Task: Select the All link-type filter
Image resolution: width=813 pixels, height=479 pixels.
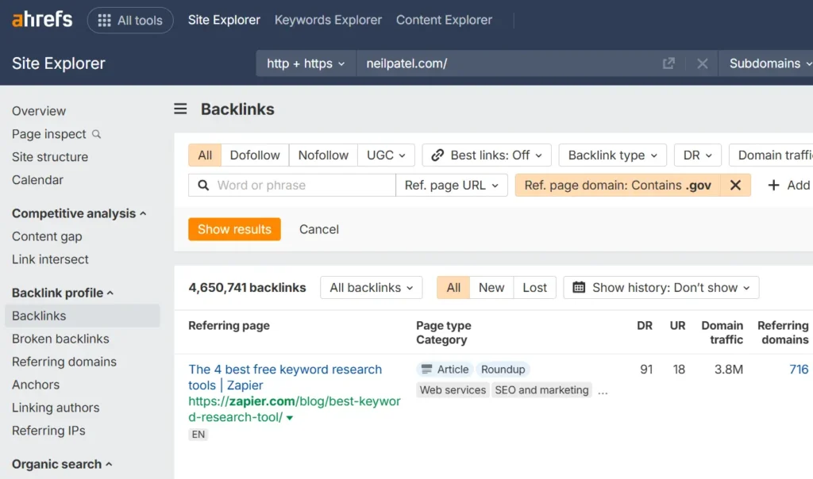Action: pos(205,155)
